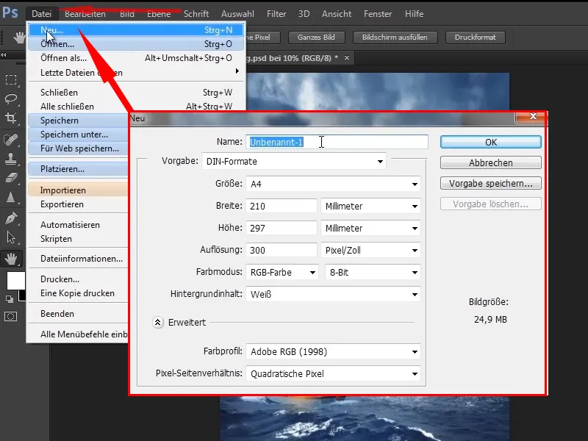The height and width of the screenshot is (441, 588).
Task: Select the Rectangular Marquee tool
Action: 11,79
